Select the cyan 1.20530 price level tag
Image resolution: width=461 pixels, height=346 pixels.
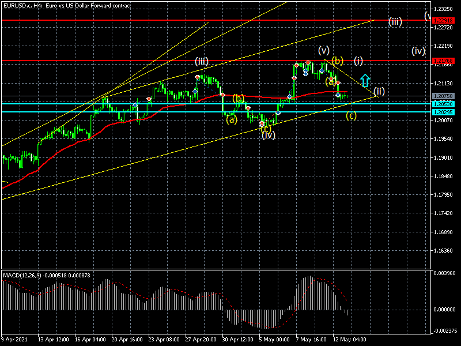(x=443, y=104)
